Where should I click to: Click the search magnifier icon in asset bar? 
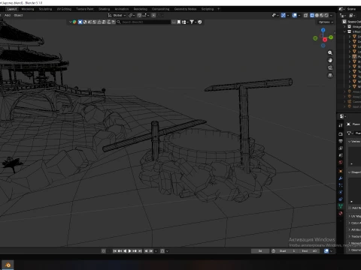[x=119, y=22]
